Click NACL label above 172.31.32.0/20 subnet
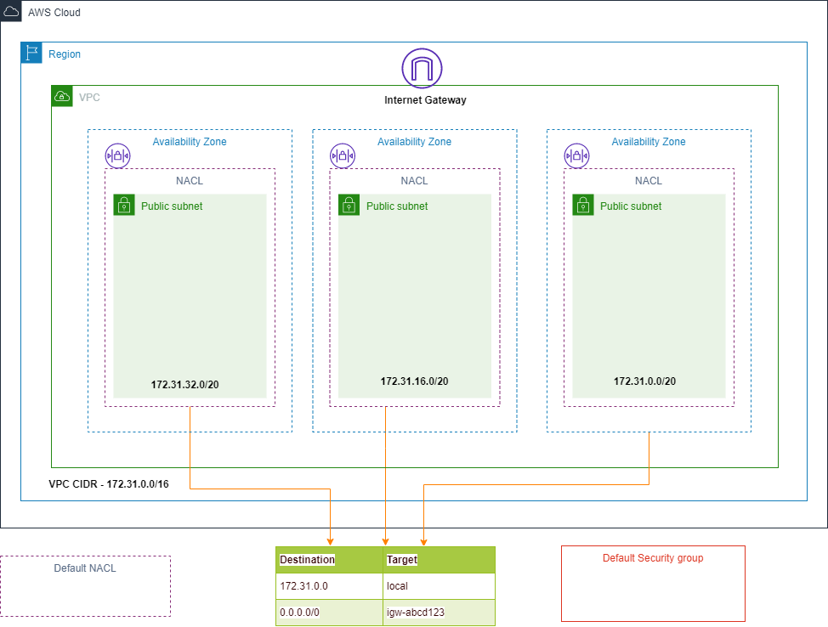The height and width of the screenshot is (627, 828). click(190, 181)
